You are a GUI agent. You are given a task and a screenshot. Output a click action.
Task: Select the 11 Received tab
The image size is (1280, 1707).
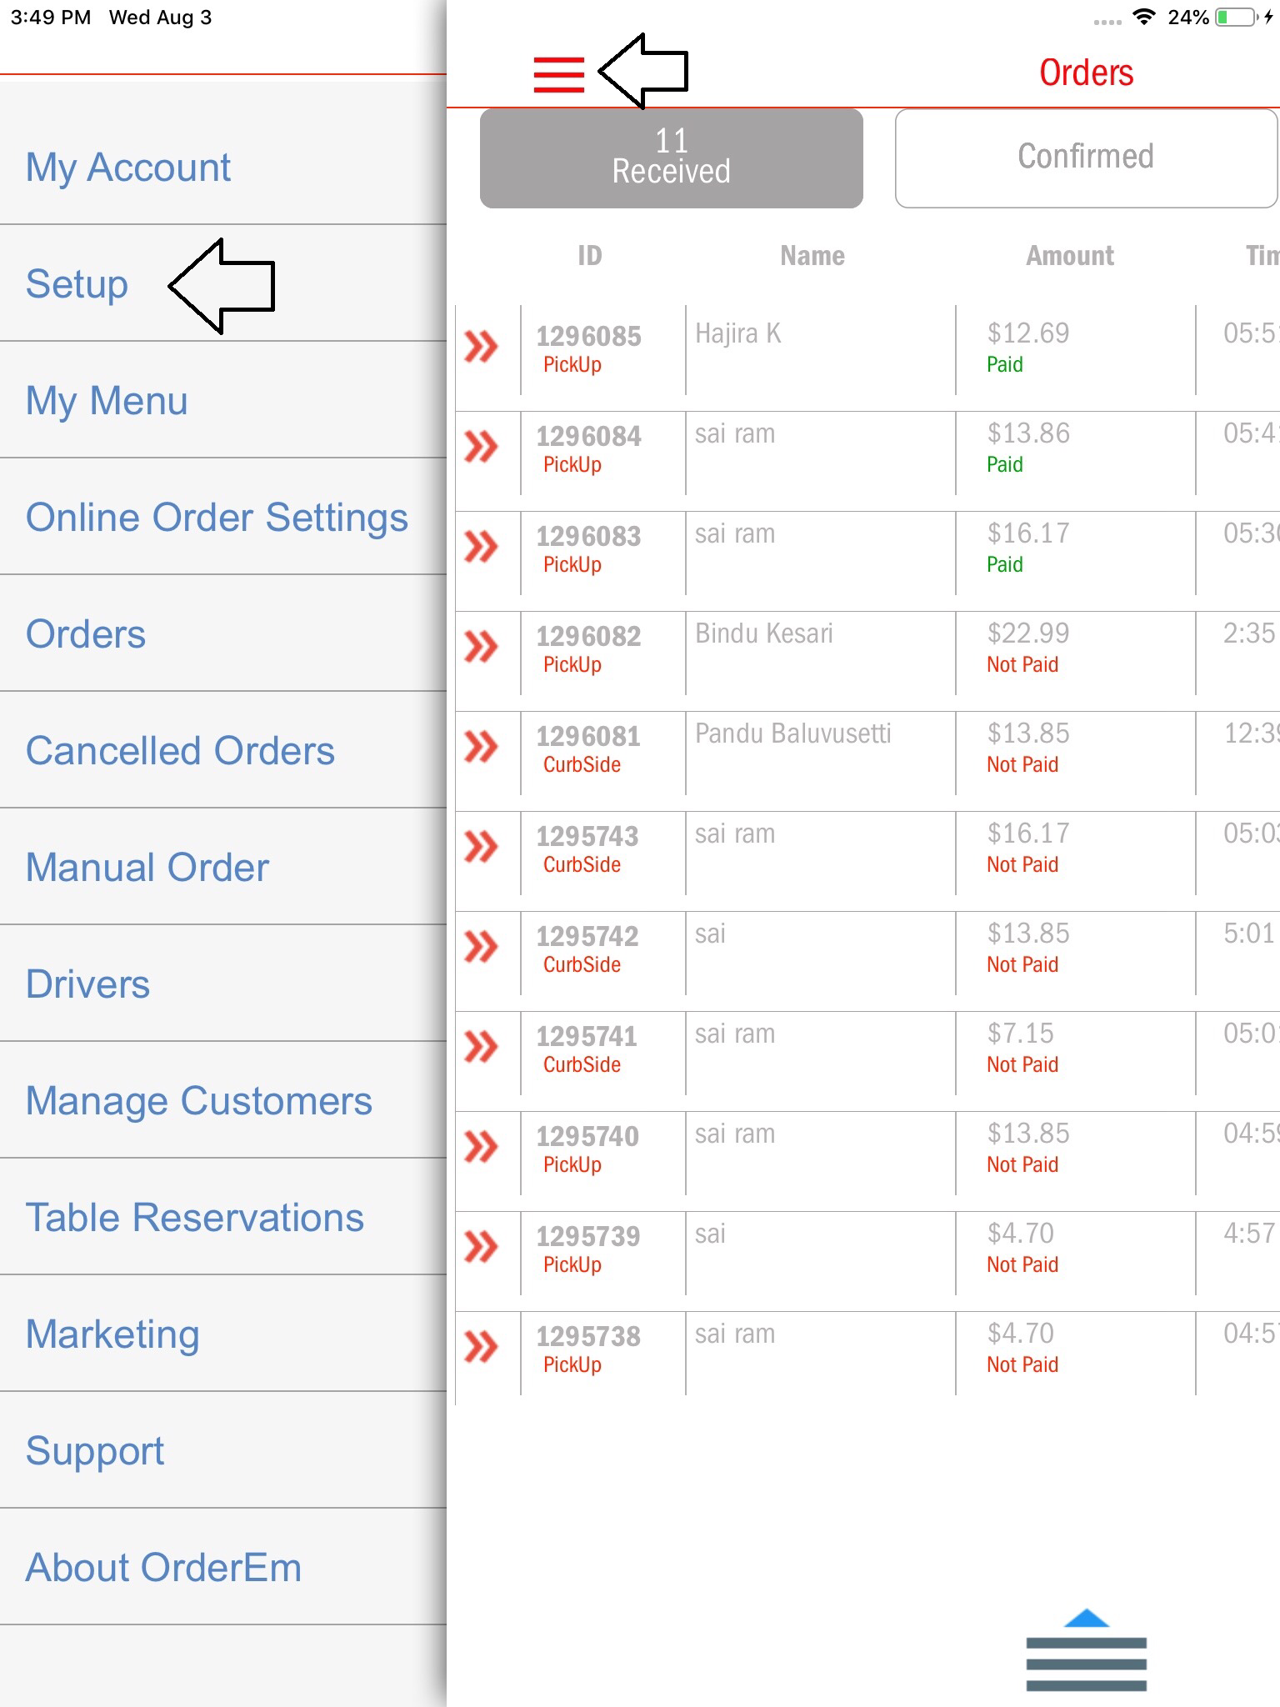tap(671, 158)
